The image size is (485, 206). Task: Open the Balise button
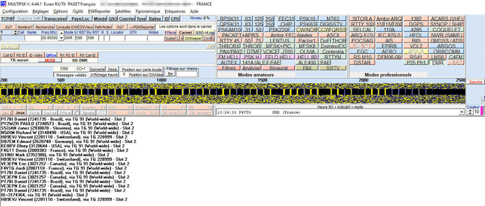point(155,18)
